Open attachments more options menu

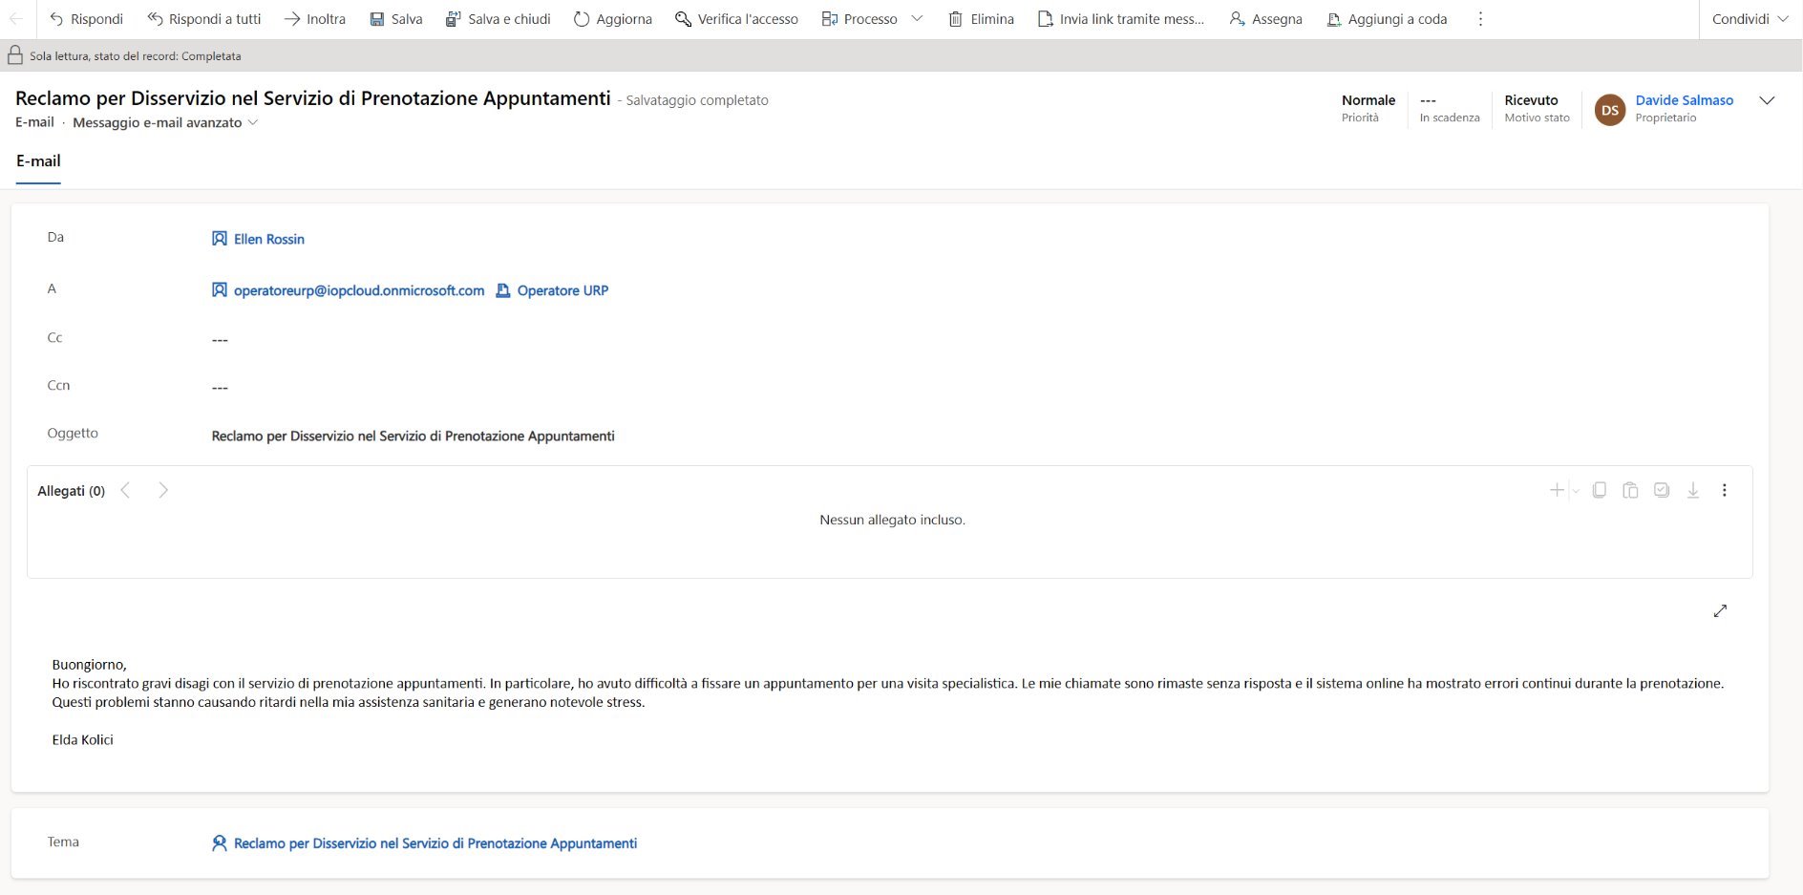1724,490
